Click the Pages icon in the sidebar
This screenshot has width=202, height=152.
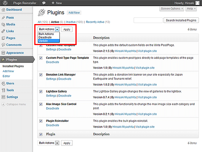3,38
